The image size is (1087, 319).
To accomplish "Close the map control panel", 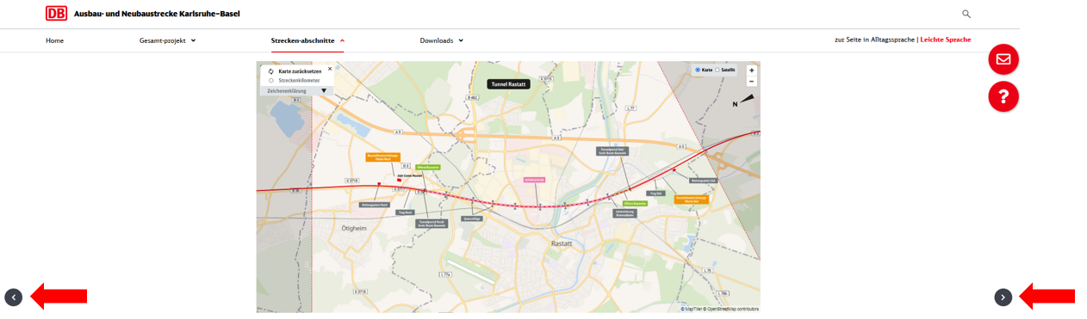I will [x=329, y=69].
